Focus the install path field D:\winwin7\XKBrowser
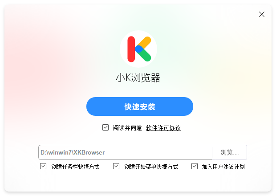This screenshot has height=196, width=276. (x=125, y=152)
